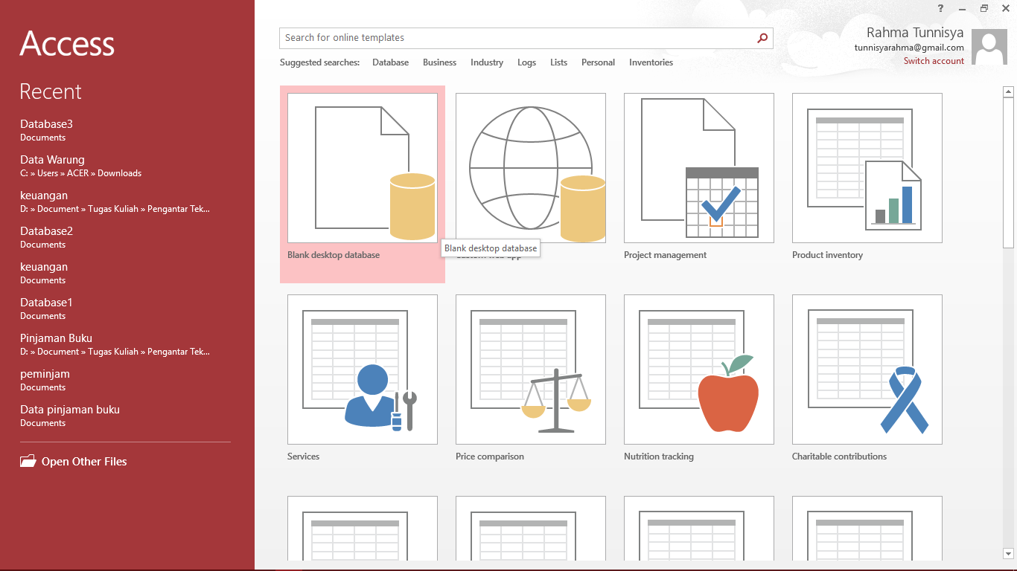
Task: Click the Product inventory caption text
Action: pos(827,255)
